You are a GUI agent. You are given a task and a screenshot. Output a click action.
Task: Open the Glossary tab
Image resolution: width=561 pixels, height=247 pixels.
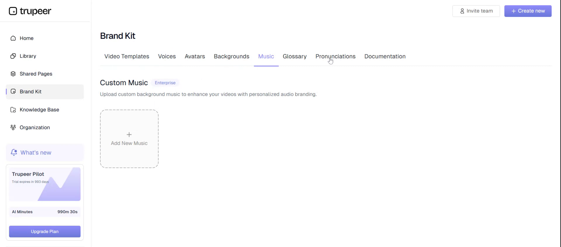tap(295, 56)
